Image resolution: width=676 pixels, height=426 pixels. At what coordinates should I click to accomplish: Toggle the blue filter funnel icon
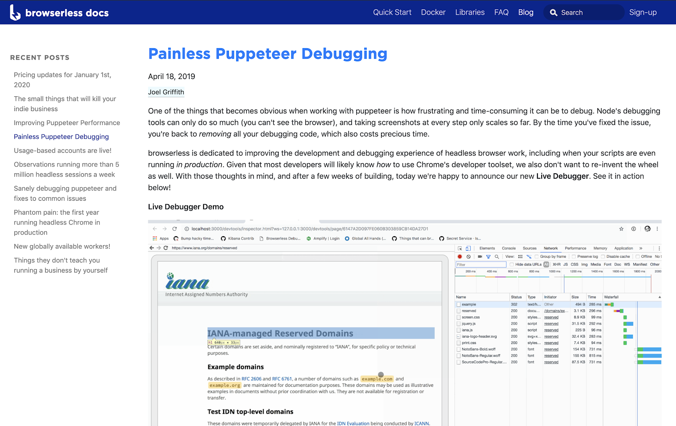coord(488,257)
